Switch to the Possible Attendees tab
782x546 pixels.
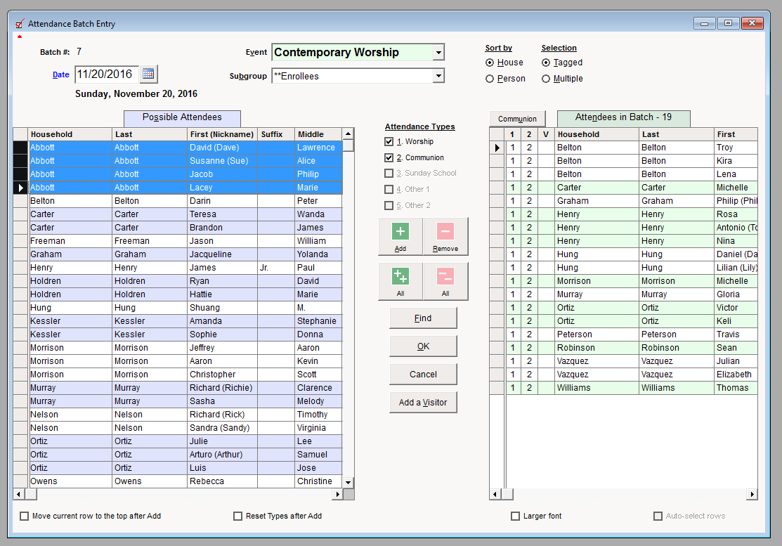coord(182,117)
